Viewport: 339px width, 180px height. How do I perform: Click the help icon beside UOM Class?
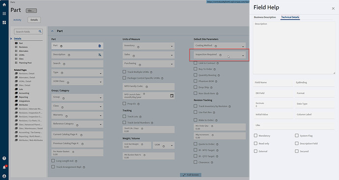(68, 82)
